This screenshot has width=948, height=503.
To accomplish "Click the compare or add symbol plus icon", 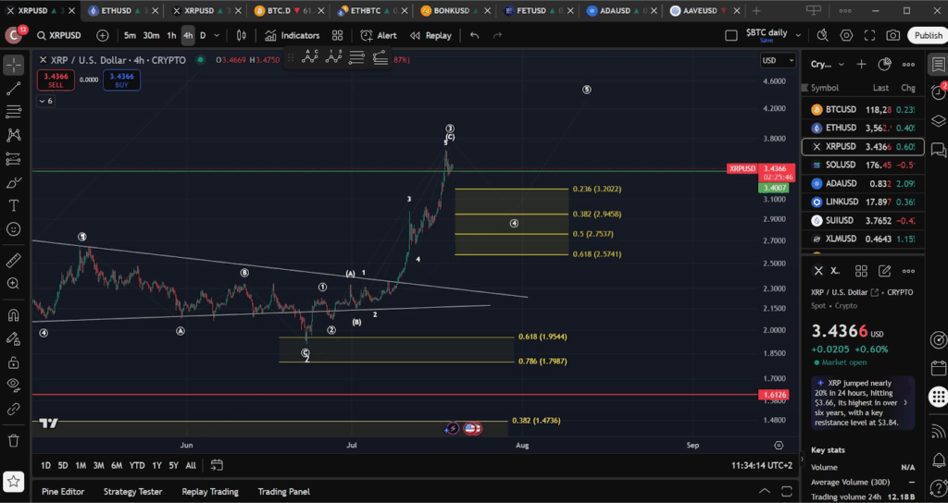I will (x=103, y=36).
